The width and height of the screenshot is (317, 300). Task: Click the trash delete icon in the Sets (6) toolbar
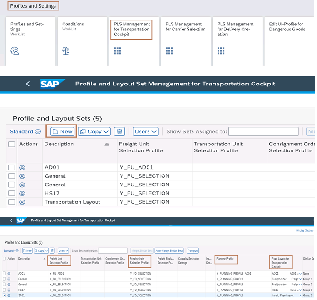point(52,250)
